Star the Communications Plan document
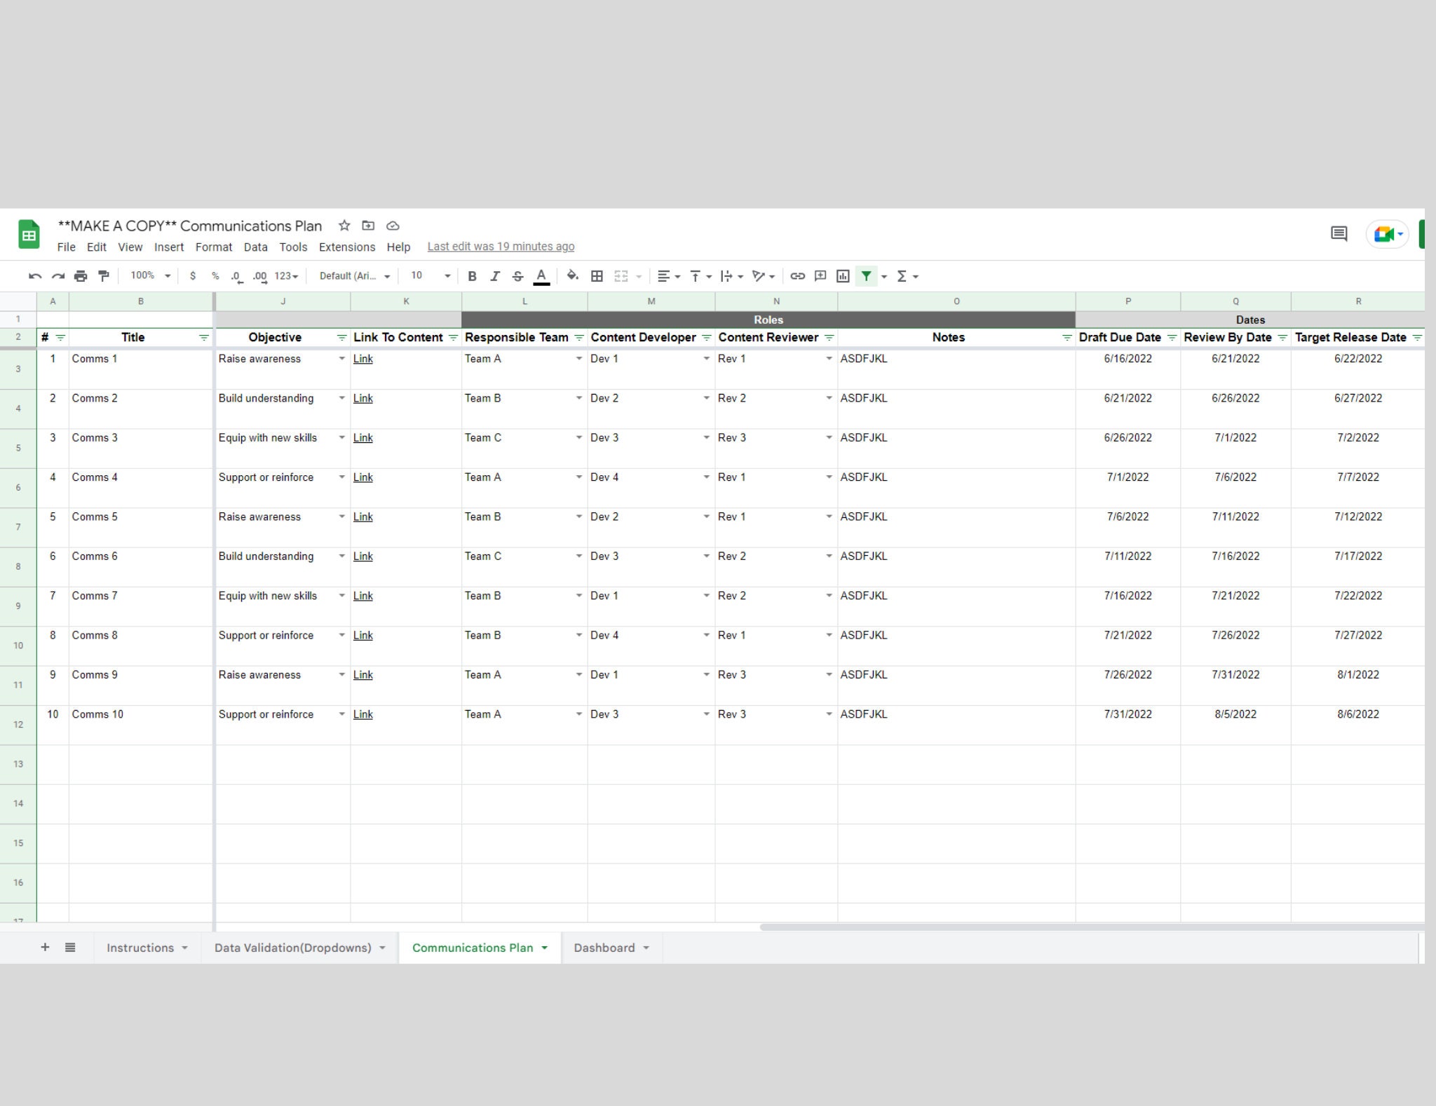The image size is (1436, 1106). click(344, 226)
